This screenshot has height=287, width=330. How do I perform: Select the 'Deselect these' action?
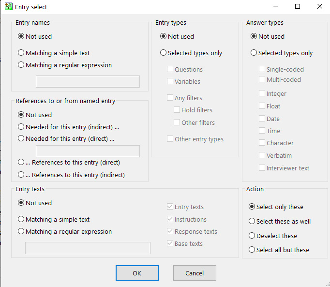pyautogui.click(x=252, y=236)
